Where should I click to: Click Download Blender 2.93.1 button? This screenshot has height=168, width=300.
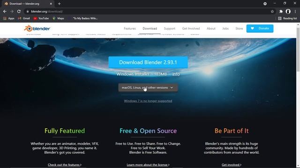click(x=148, y=62)
